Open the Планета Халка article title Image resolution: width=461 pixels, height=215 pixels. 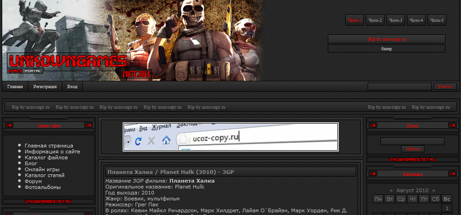click(x=170, y=172)
